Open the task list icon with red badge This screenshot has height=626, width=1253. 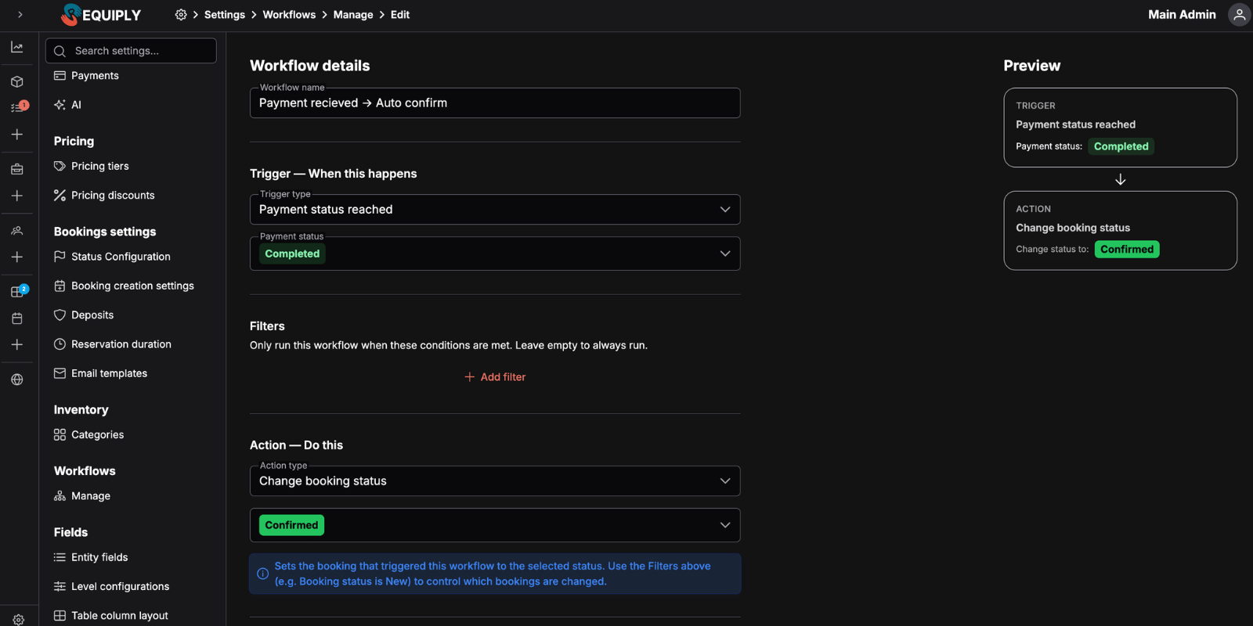tap(19, 107)
